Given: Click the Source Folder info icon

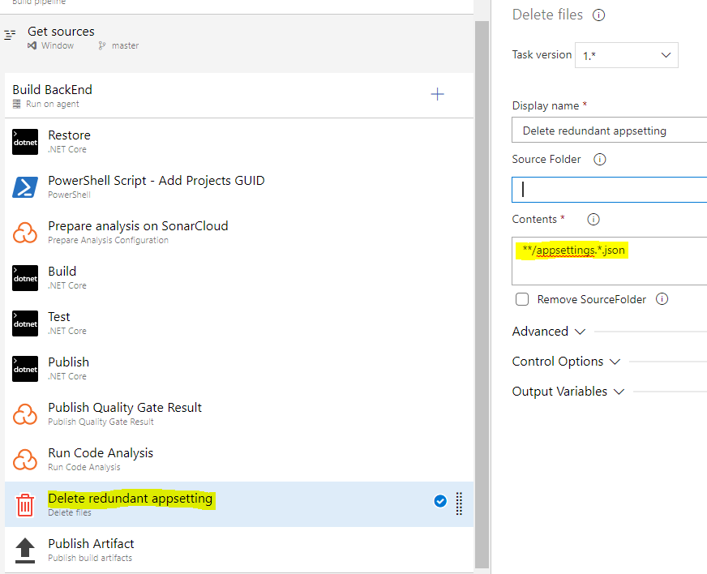Looking at the screenshot, I should point(600,160).
